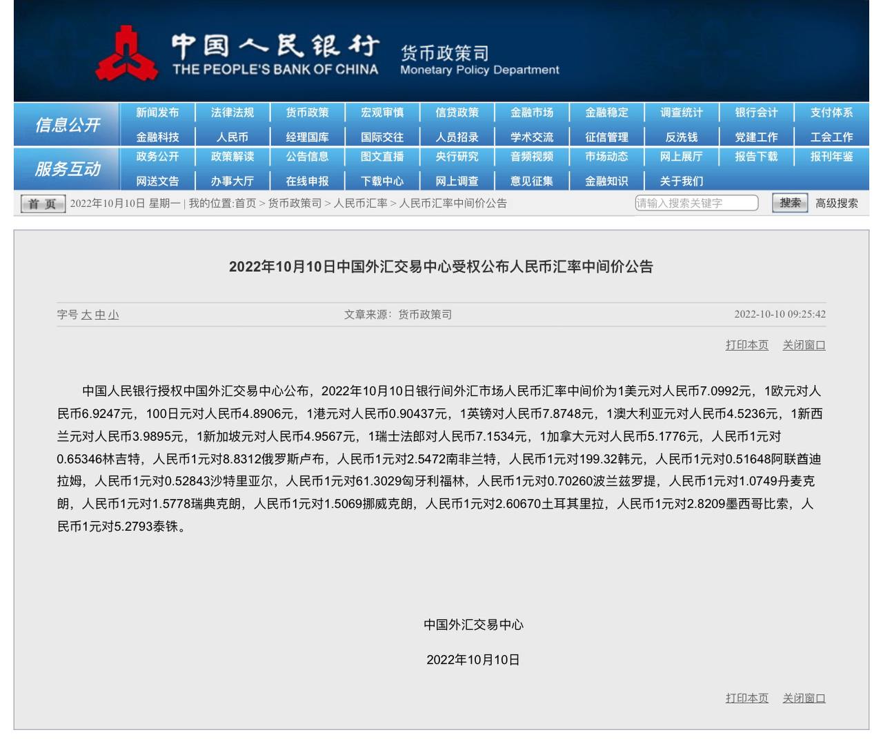The width and height of the screenshot is (883, 739).
Task: Open the 新闻发布 menu item
Action: 157,112
